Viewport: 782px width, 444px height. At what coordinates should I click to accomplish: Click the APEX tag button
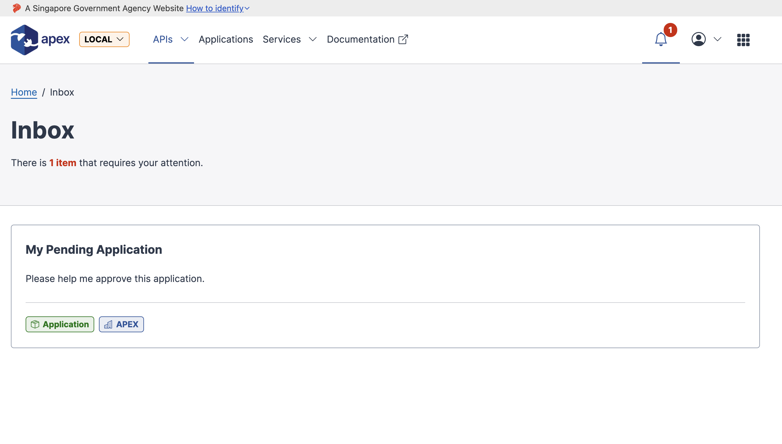pos(121,324)
